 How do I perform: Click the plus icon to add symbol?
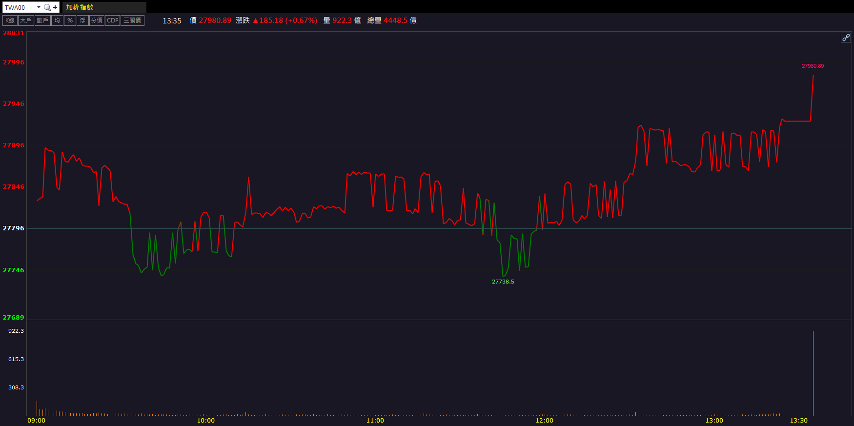pos(55,7)
